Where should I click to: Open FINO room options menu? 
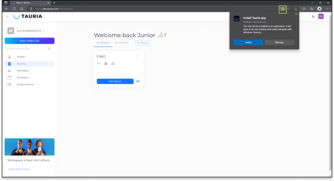click(138, 56)
